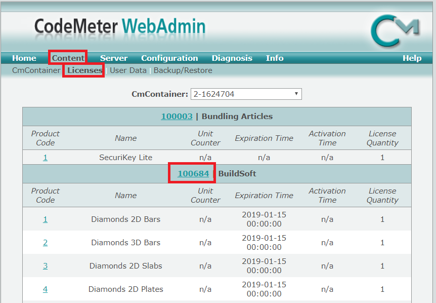The image size is (436, 303).
Task: Go to the Home page
Action: (24, 58)
